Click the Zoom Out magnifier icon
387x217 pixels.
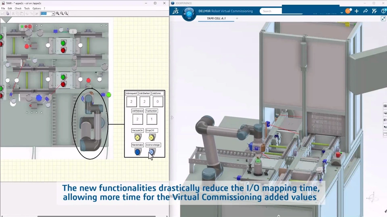(62, 14)
